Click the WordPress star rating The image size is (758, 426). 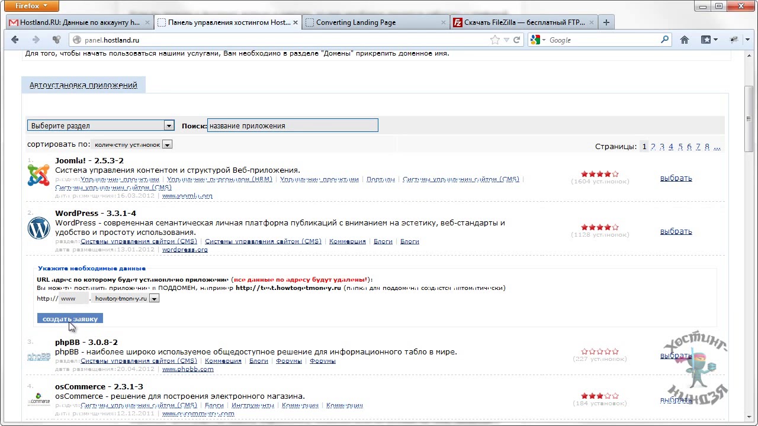[x=599, y=227]
